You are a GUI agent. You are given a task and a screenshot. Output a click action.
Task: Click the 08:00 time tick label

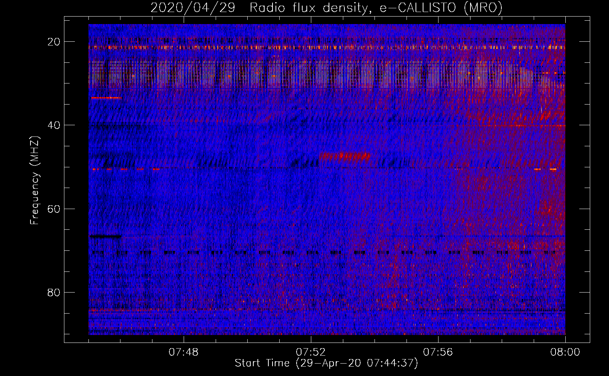[x=565, y=352]
